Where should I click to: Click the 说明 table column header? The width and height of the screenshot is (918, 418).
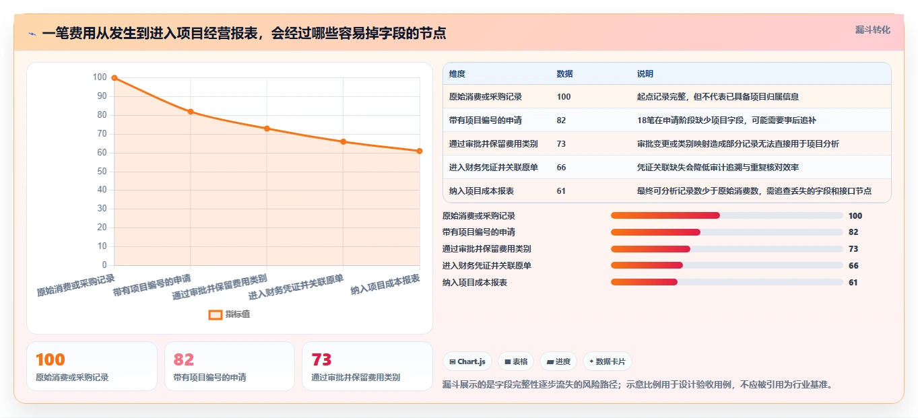click(645, 74)
